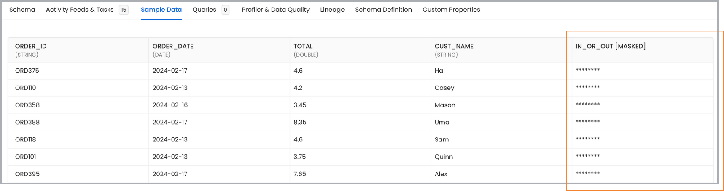Click the ORDER_ID column header
The height and width of the screenshot is (191, 724).
(x=31, y=46)
